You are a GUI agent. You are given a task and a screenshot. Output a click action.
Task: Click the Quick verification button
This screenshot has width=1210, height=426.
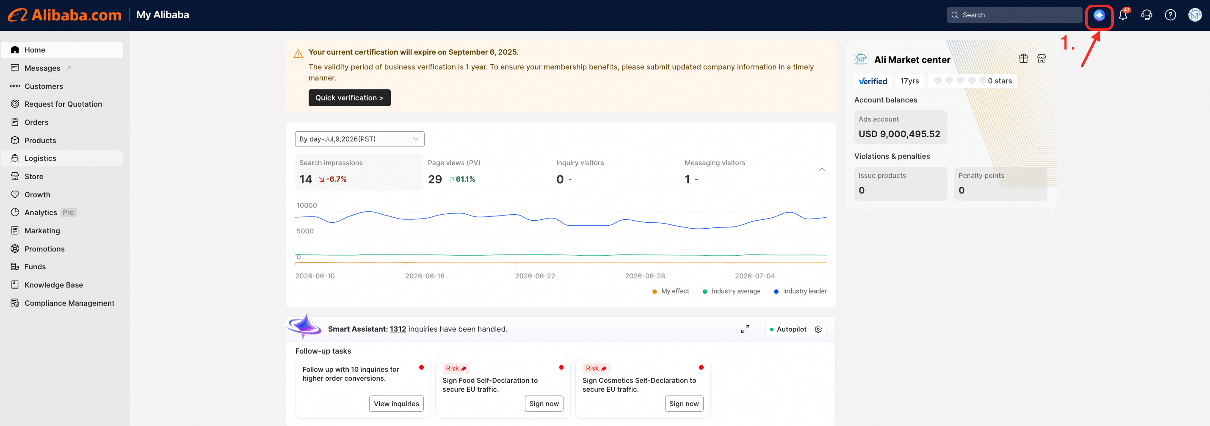click(349, 98)
